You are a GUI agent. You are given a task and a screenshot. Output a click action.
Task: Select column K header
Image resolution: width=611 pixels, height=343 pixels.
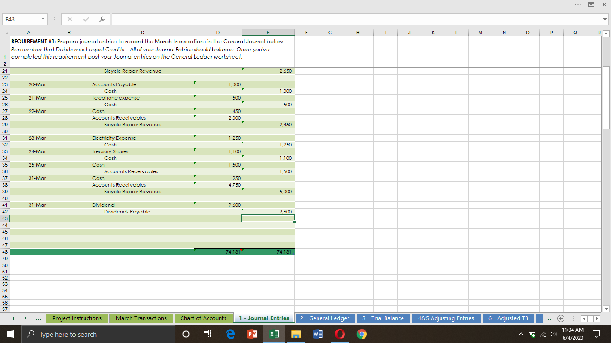[x=433, y=32]
